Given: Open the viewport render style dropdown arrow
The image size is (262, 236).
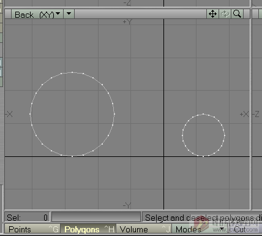Looking at the screenshot, I should (x=69, y=14).
